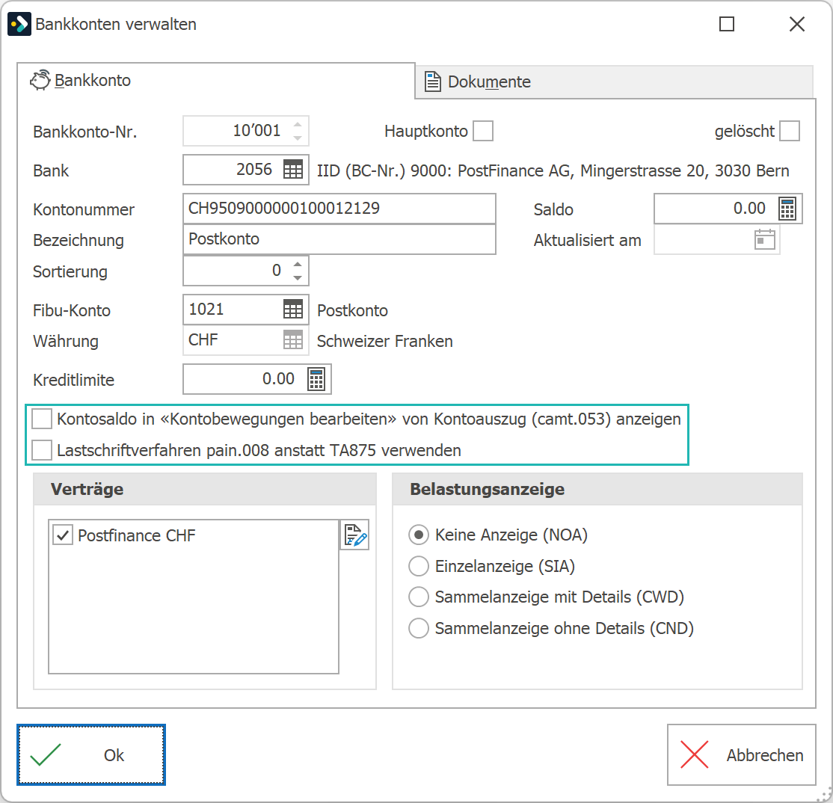Click the PostFinance AG bank address text

pyautogui.click(x=553, y=170)
